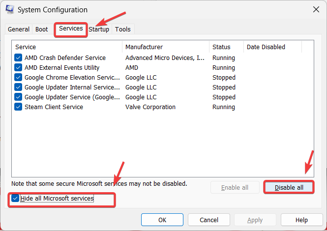Switch to the General tab

19,29
